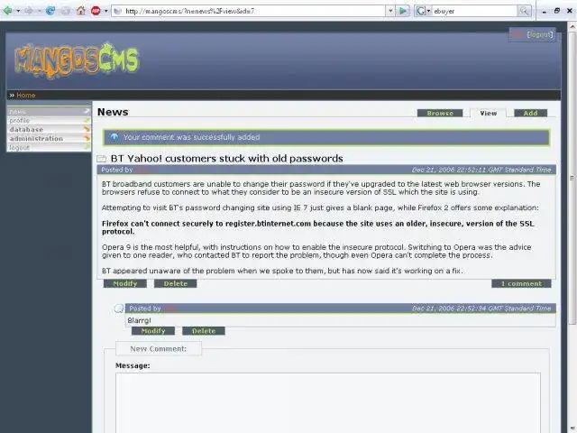
Task: Click the magnifier search button
Action: point(524,11)
